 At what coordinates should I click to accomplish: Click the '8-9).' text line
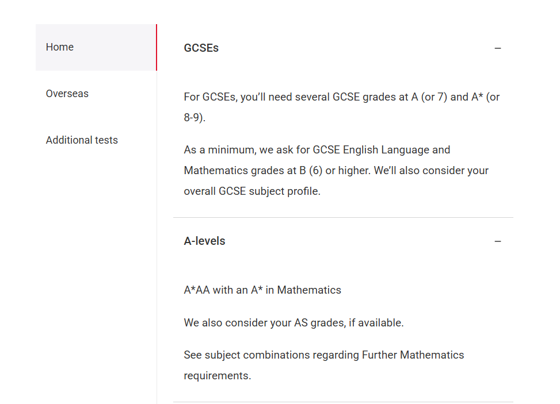click(x=195, y=117)
